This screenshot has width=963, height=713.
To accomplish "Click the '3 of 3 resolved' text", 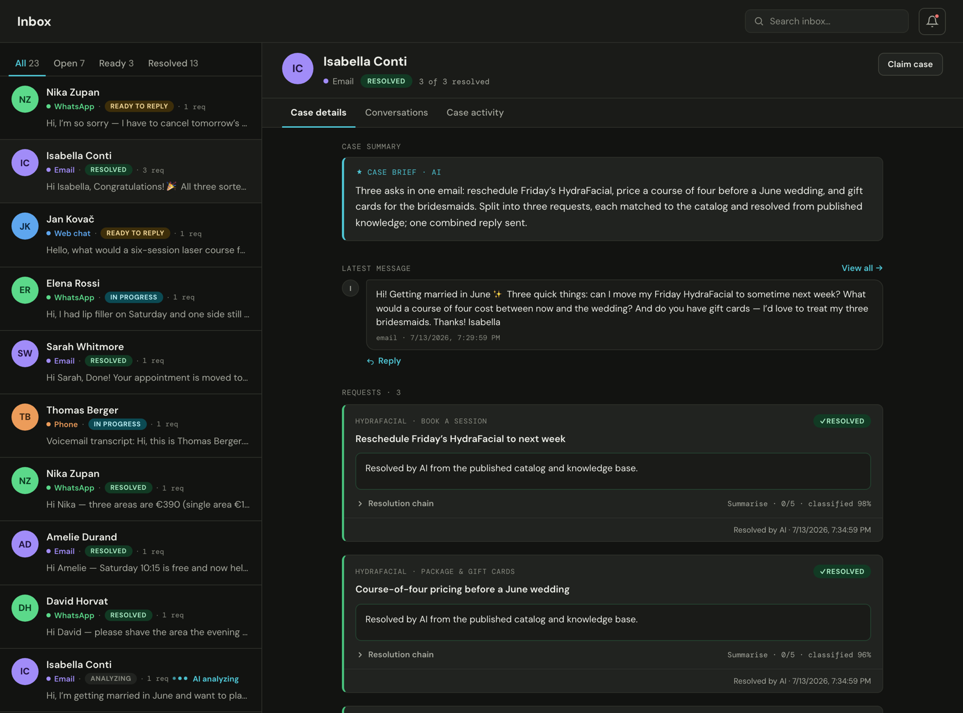I will click(454, 82).
